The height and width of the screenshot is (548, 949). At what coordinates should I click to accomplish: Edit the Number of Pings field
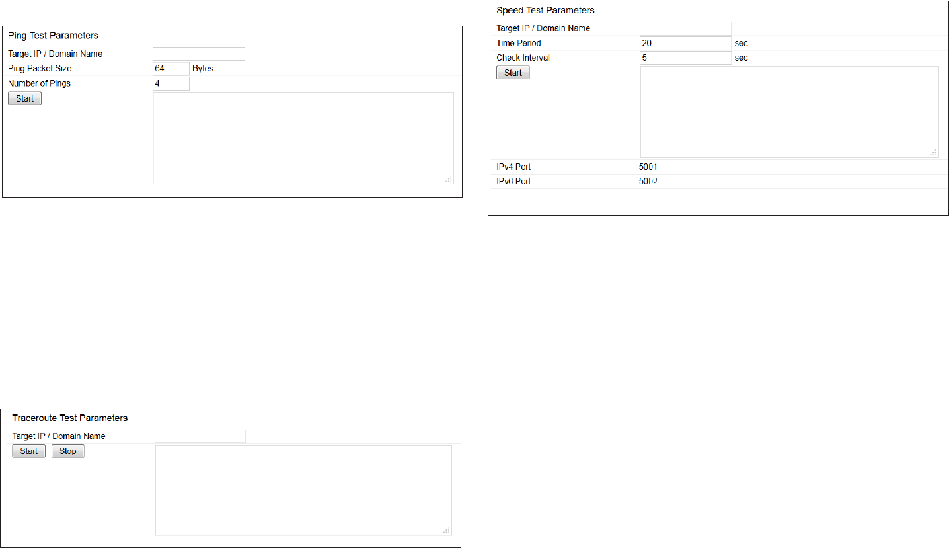pyautogui.click(x=171, y=84)
